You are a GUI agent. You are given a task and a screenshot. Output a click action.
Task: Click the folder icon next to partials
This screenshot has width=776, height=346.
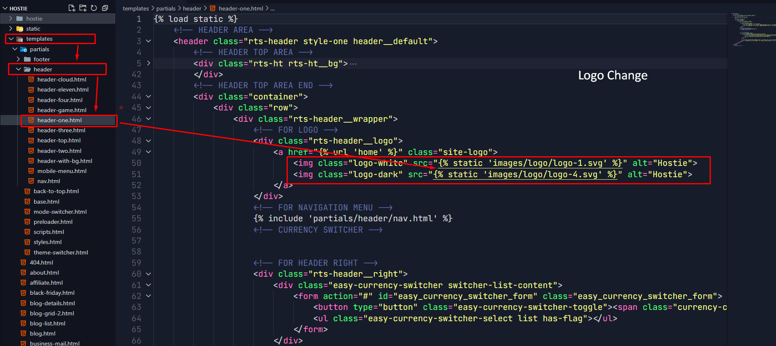click(x=24, y=49)
